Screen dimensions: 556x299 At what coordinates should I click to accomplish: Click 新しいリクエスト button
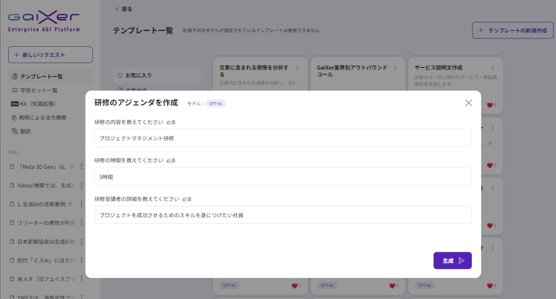[50, 55]
